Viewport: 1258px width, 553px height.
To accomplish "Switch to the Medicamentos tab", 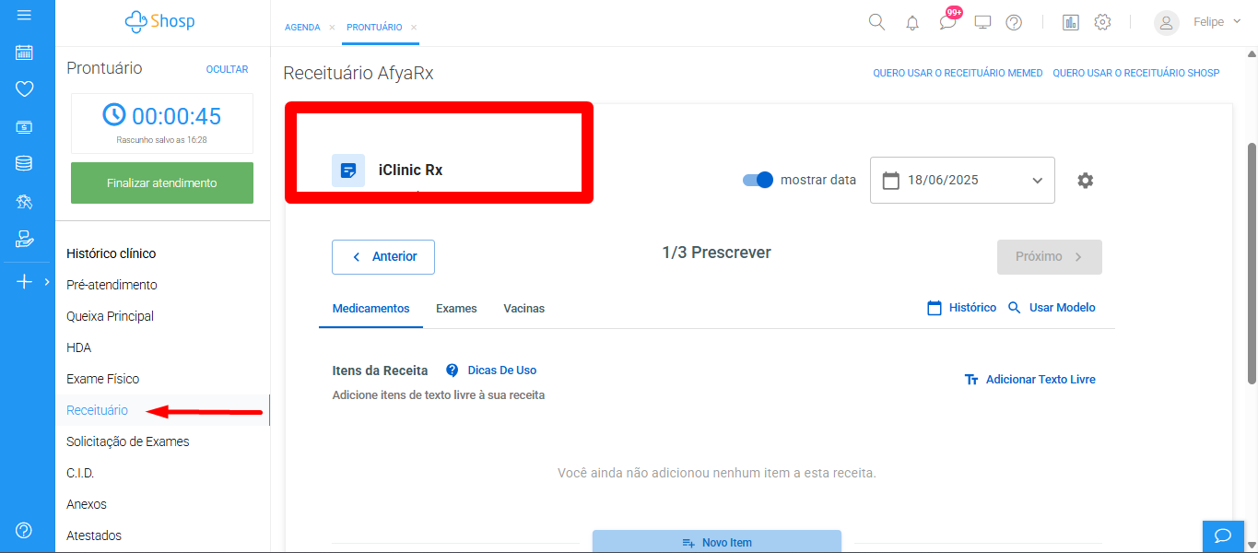I will coord(370,309).
